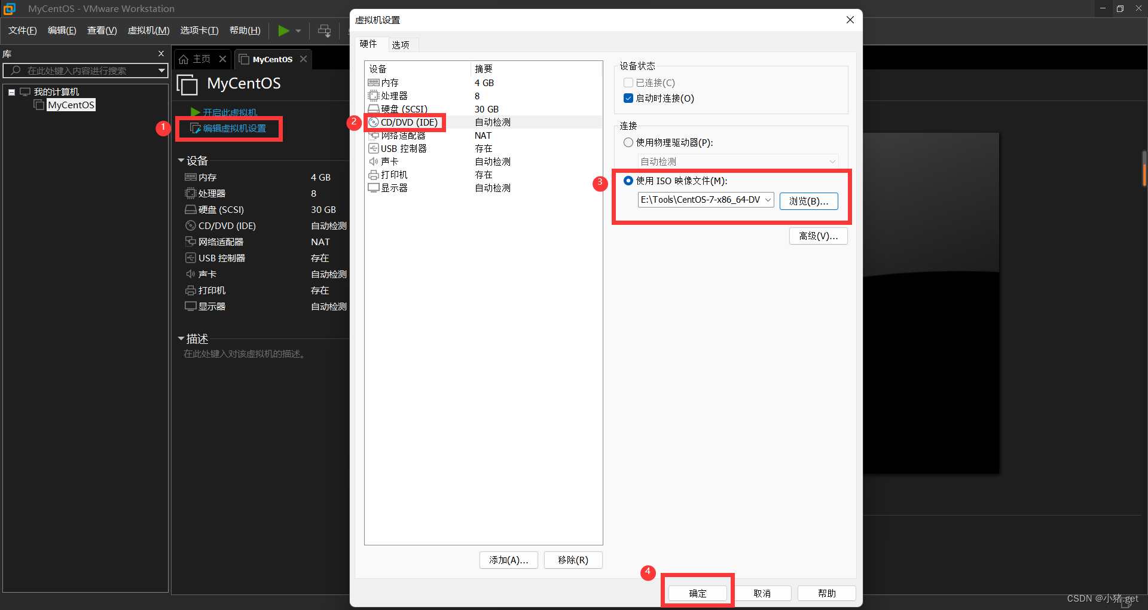This screenshot has width=1148, height=610.
Task: Open the 虚拟机(M) menu
Action: 148,30
